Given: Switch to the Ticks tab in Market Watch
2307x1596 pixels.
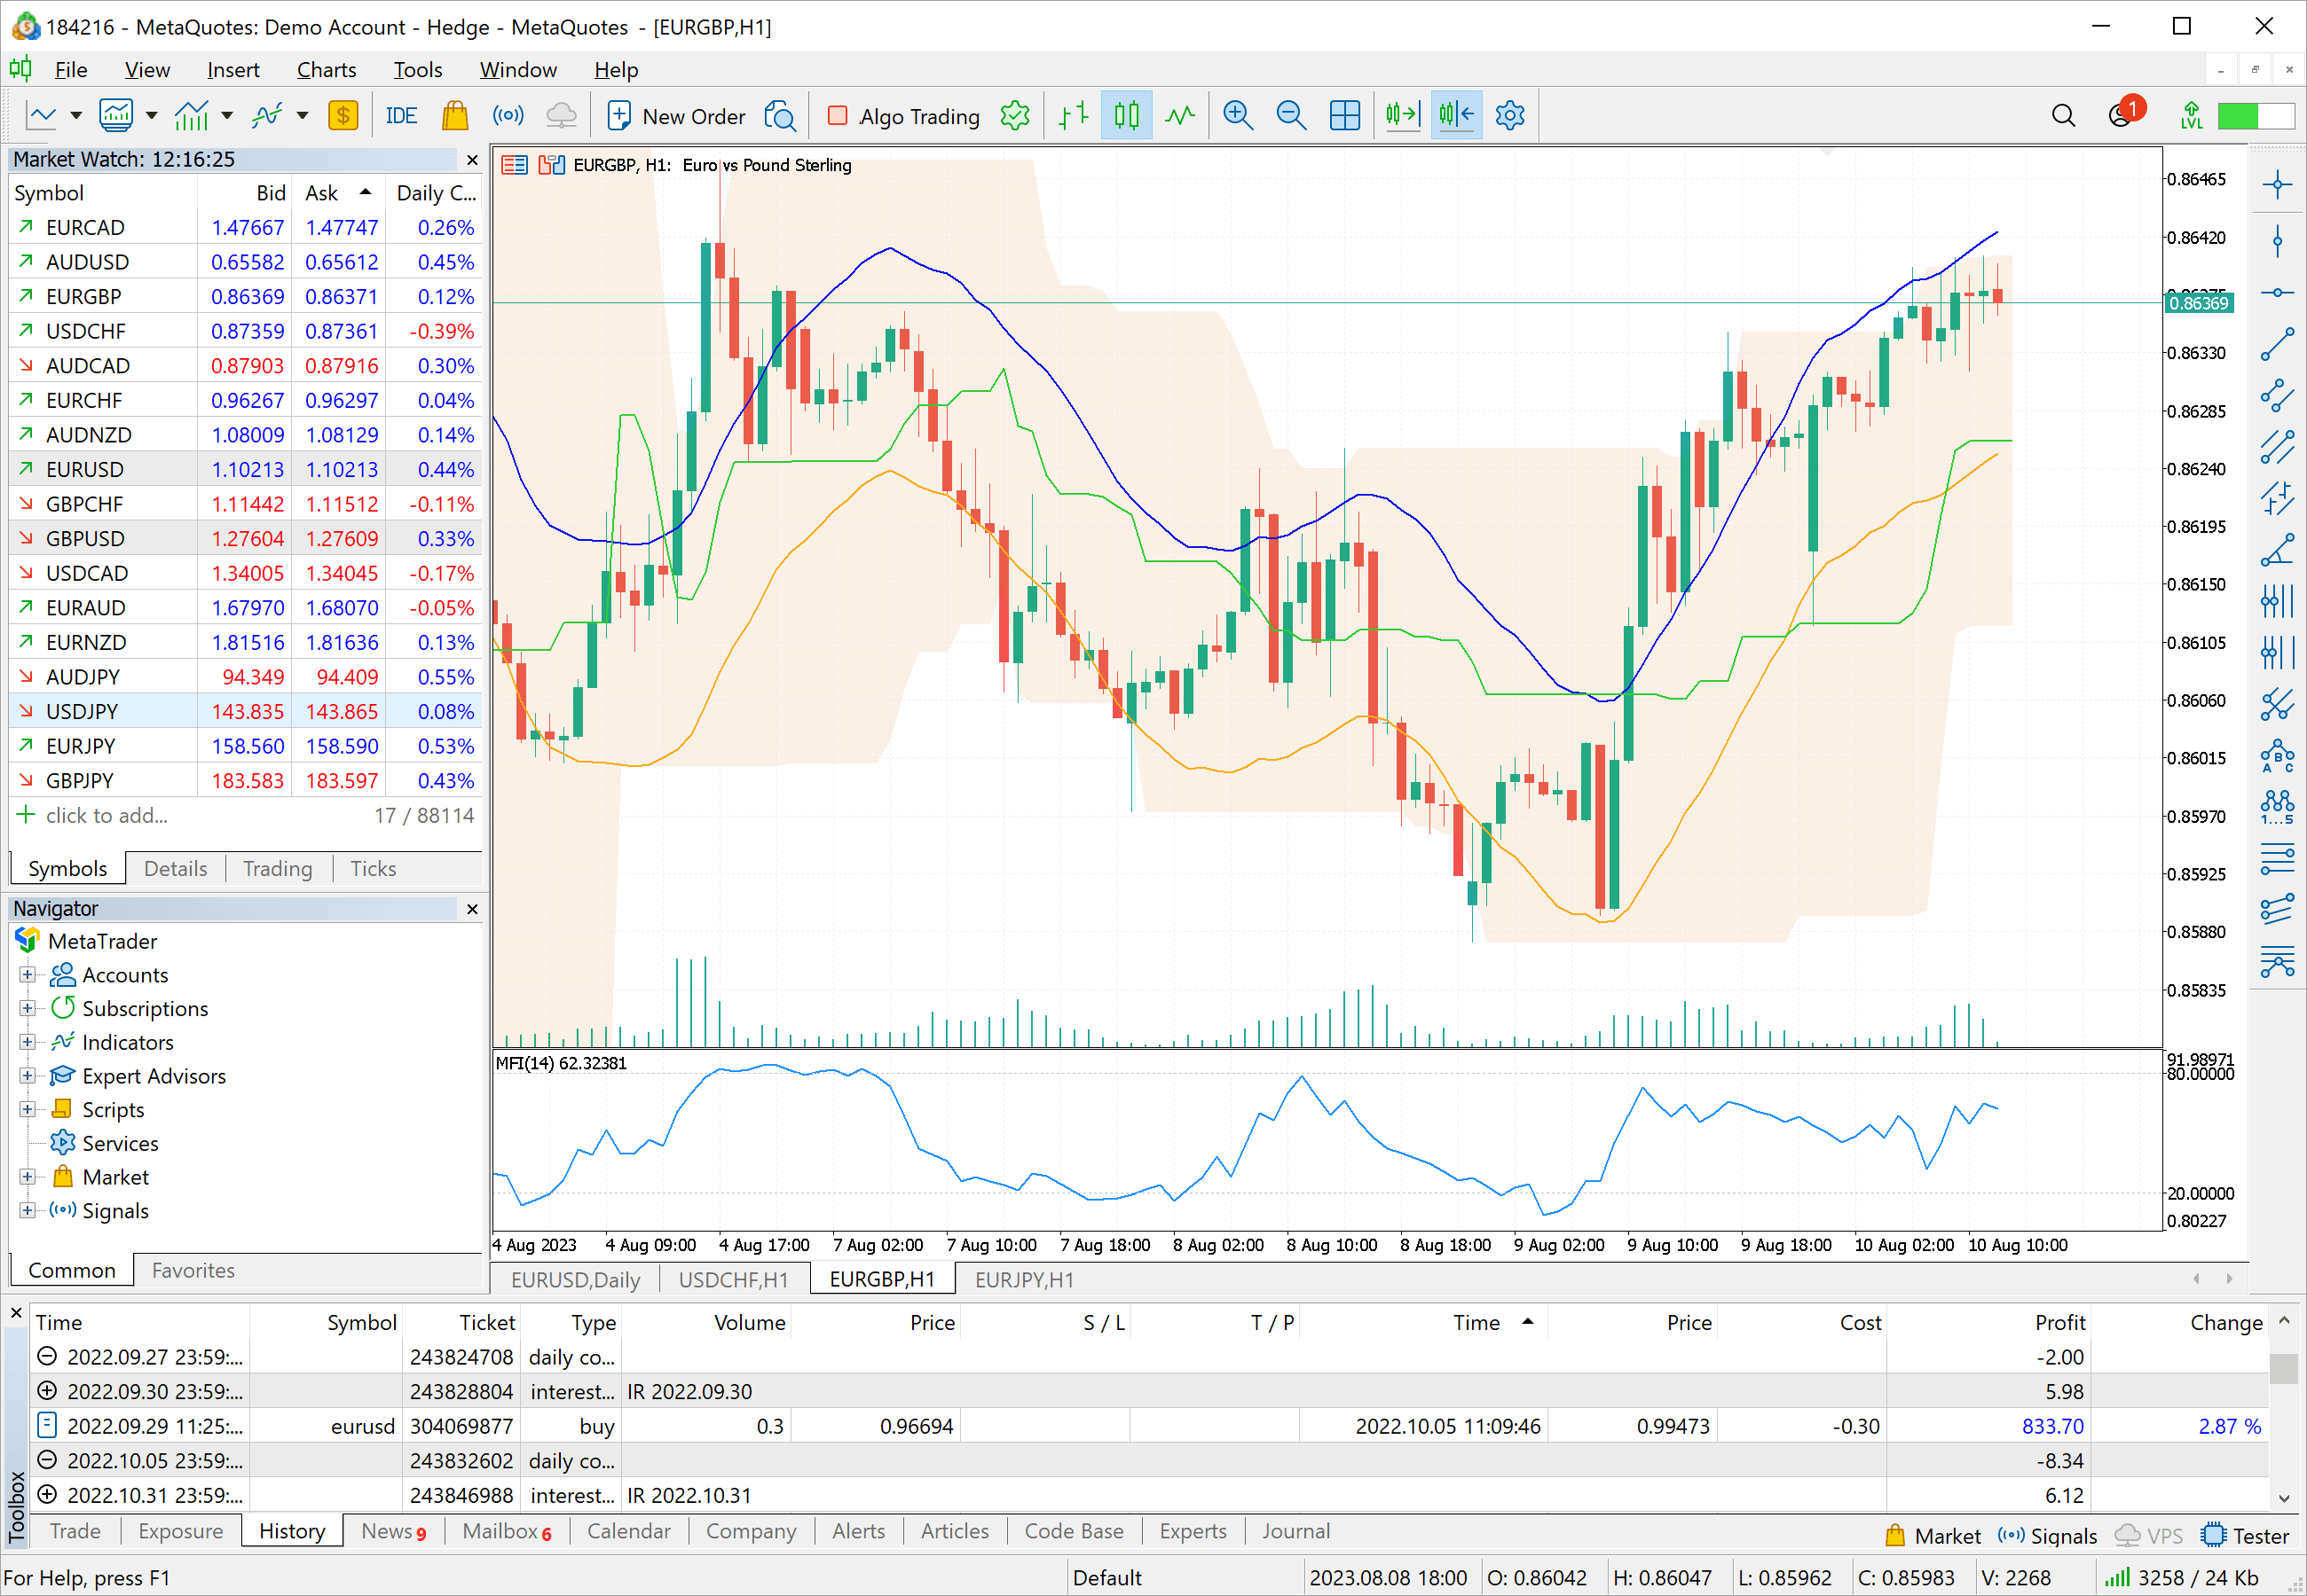Looking at the screenshot, I should click(374, 869).
